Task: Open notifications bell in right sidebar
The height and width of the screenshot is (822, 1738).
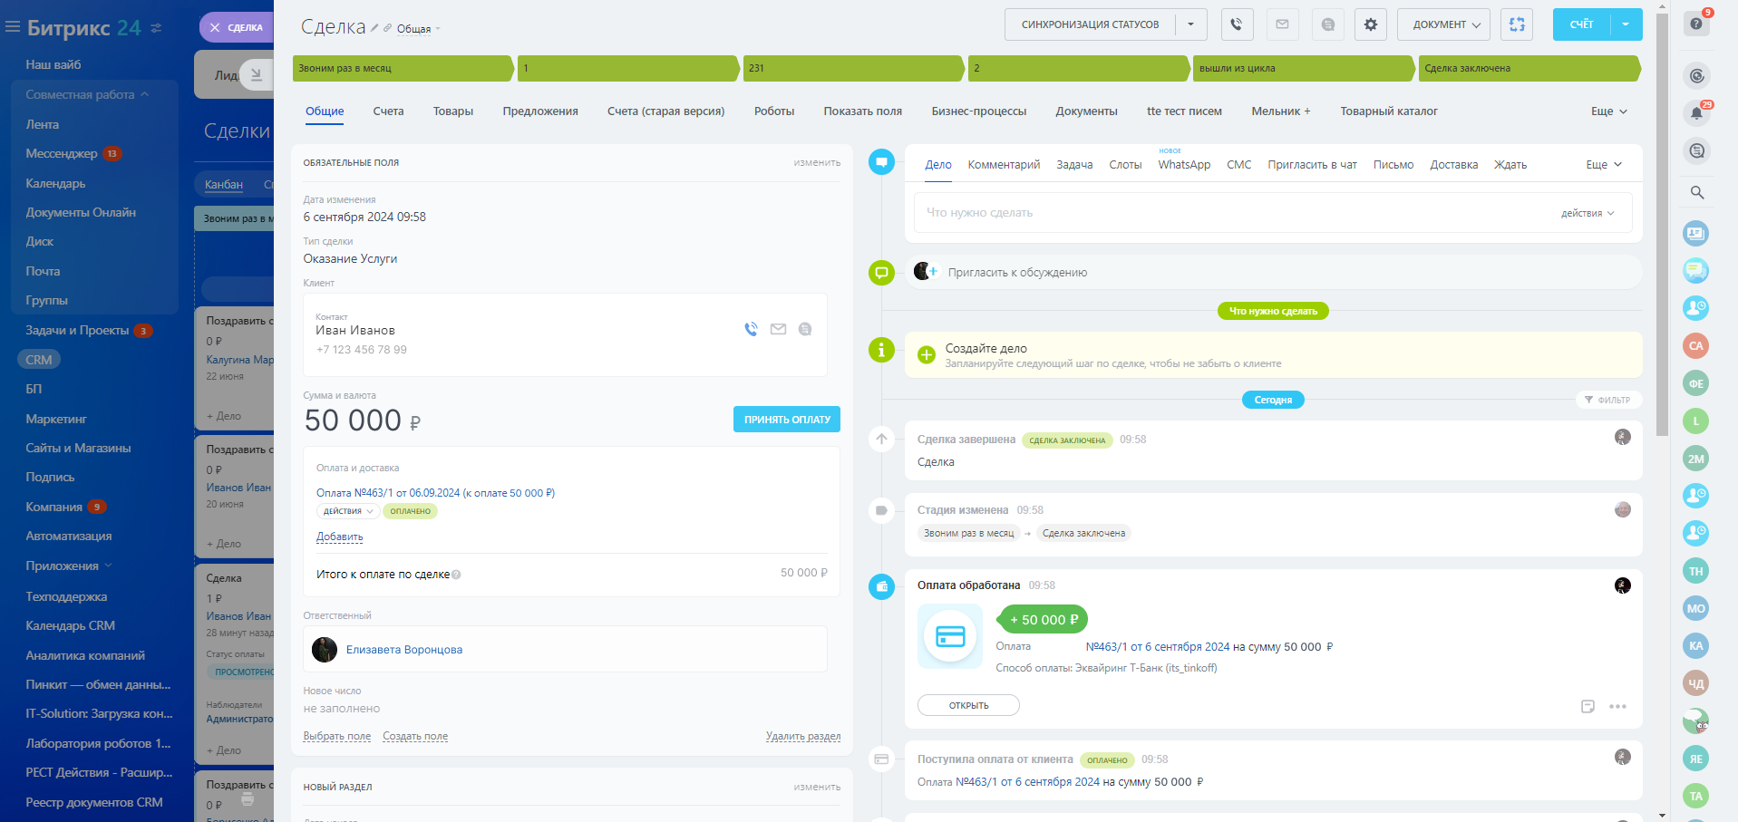Action: coord(1696,113)
